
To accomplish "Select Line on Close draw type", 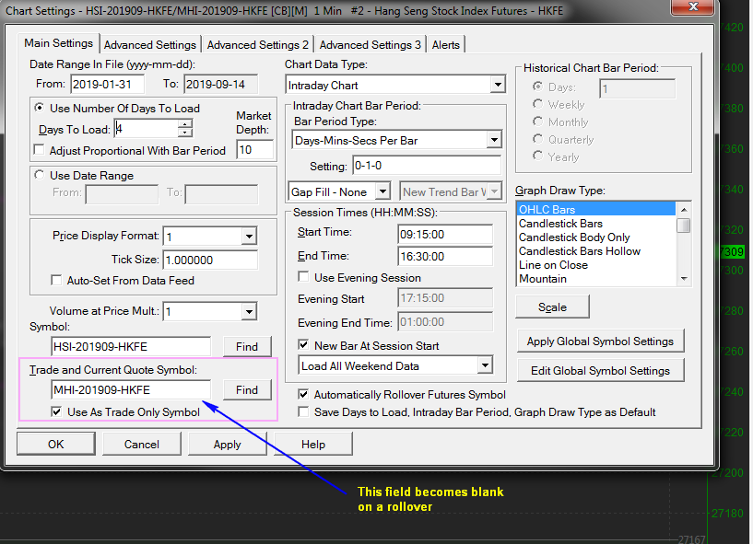I will [x=596, y=265].
